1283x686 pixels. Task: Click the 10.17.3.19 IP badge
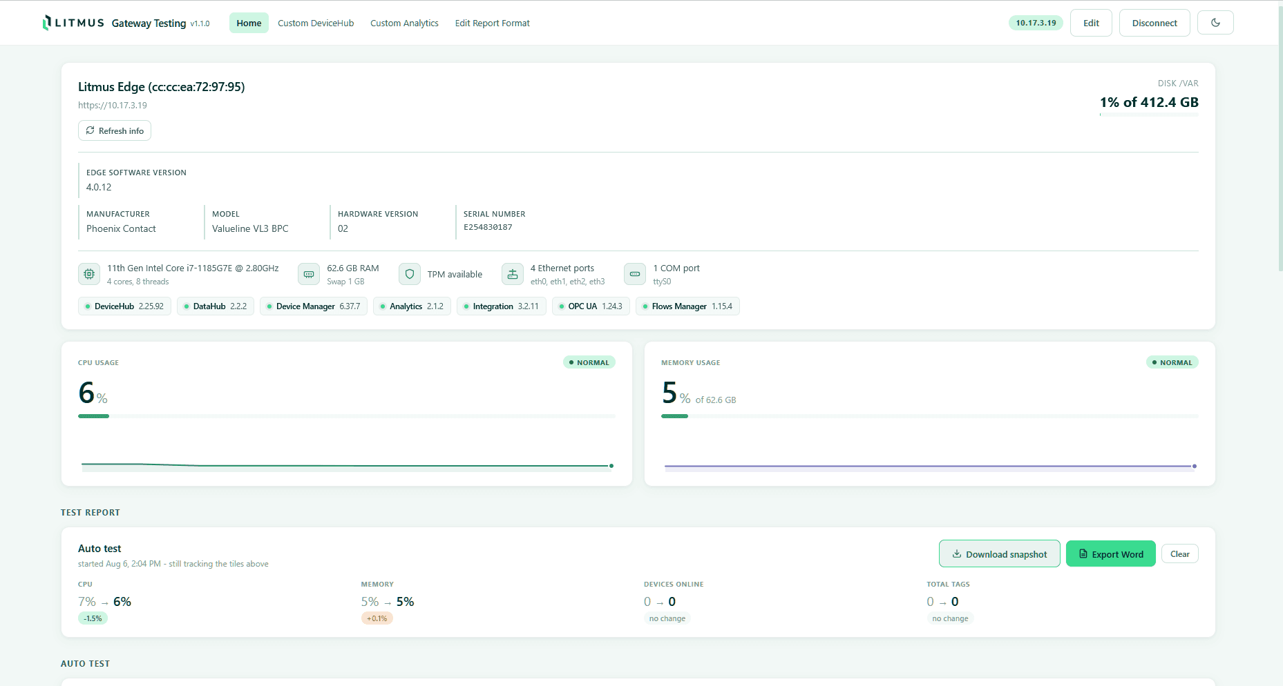tap(1036, 23)
